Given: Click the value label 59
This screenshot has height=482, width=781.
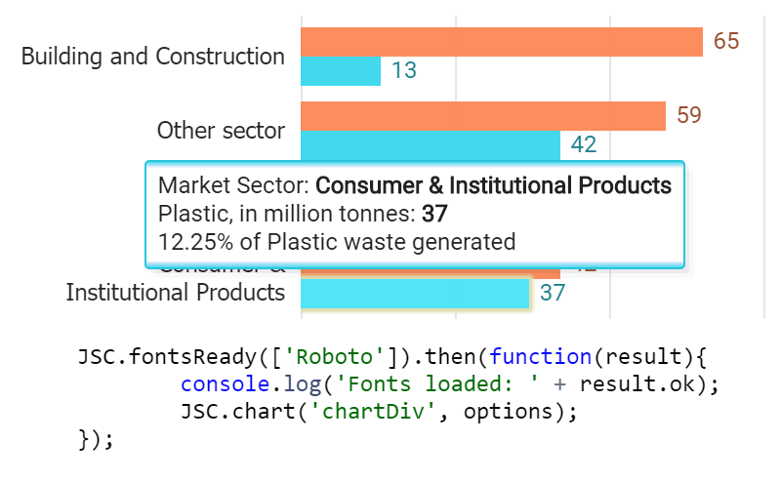Looking at the screenshot, I should click(689, 115).
